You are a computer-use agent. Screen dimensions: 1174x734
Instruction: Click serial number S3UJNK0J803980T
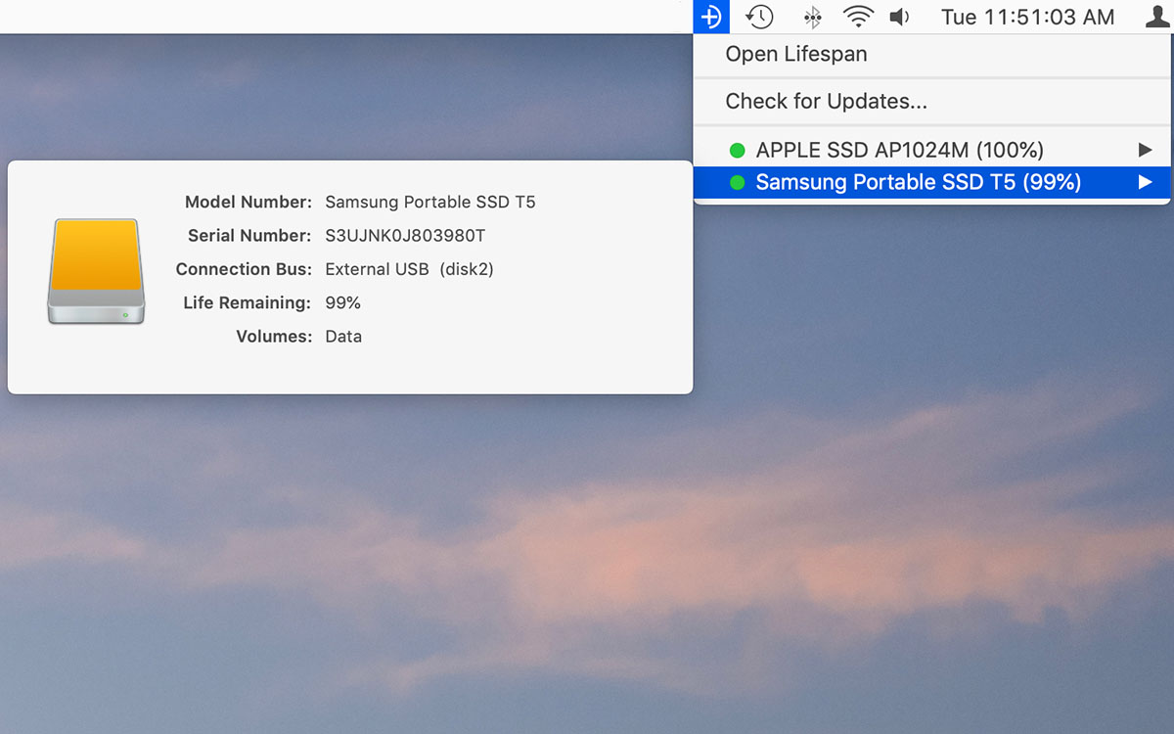[405, 236]
